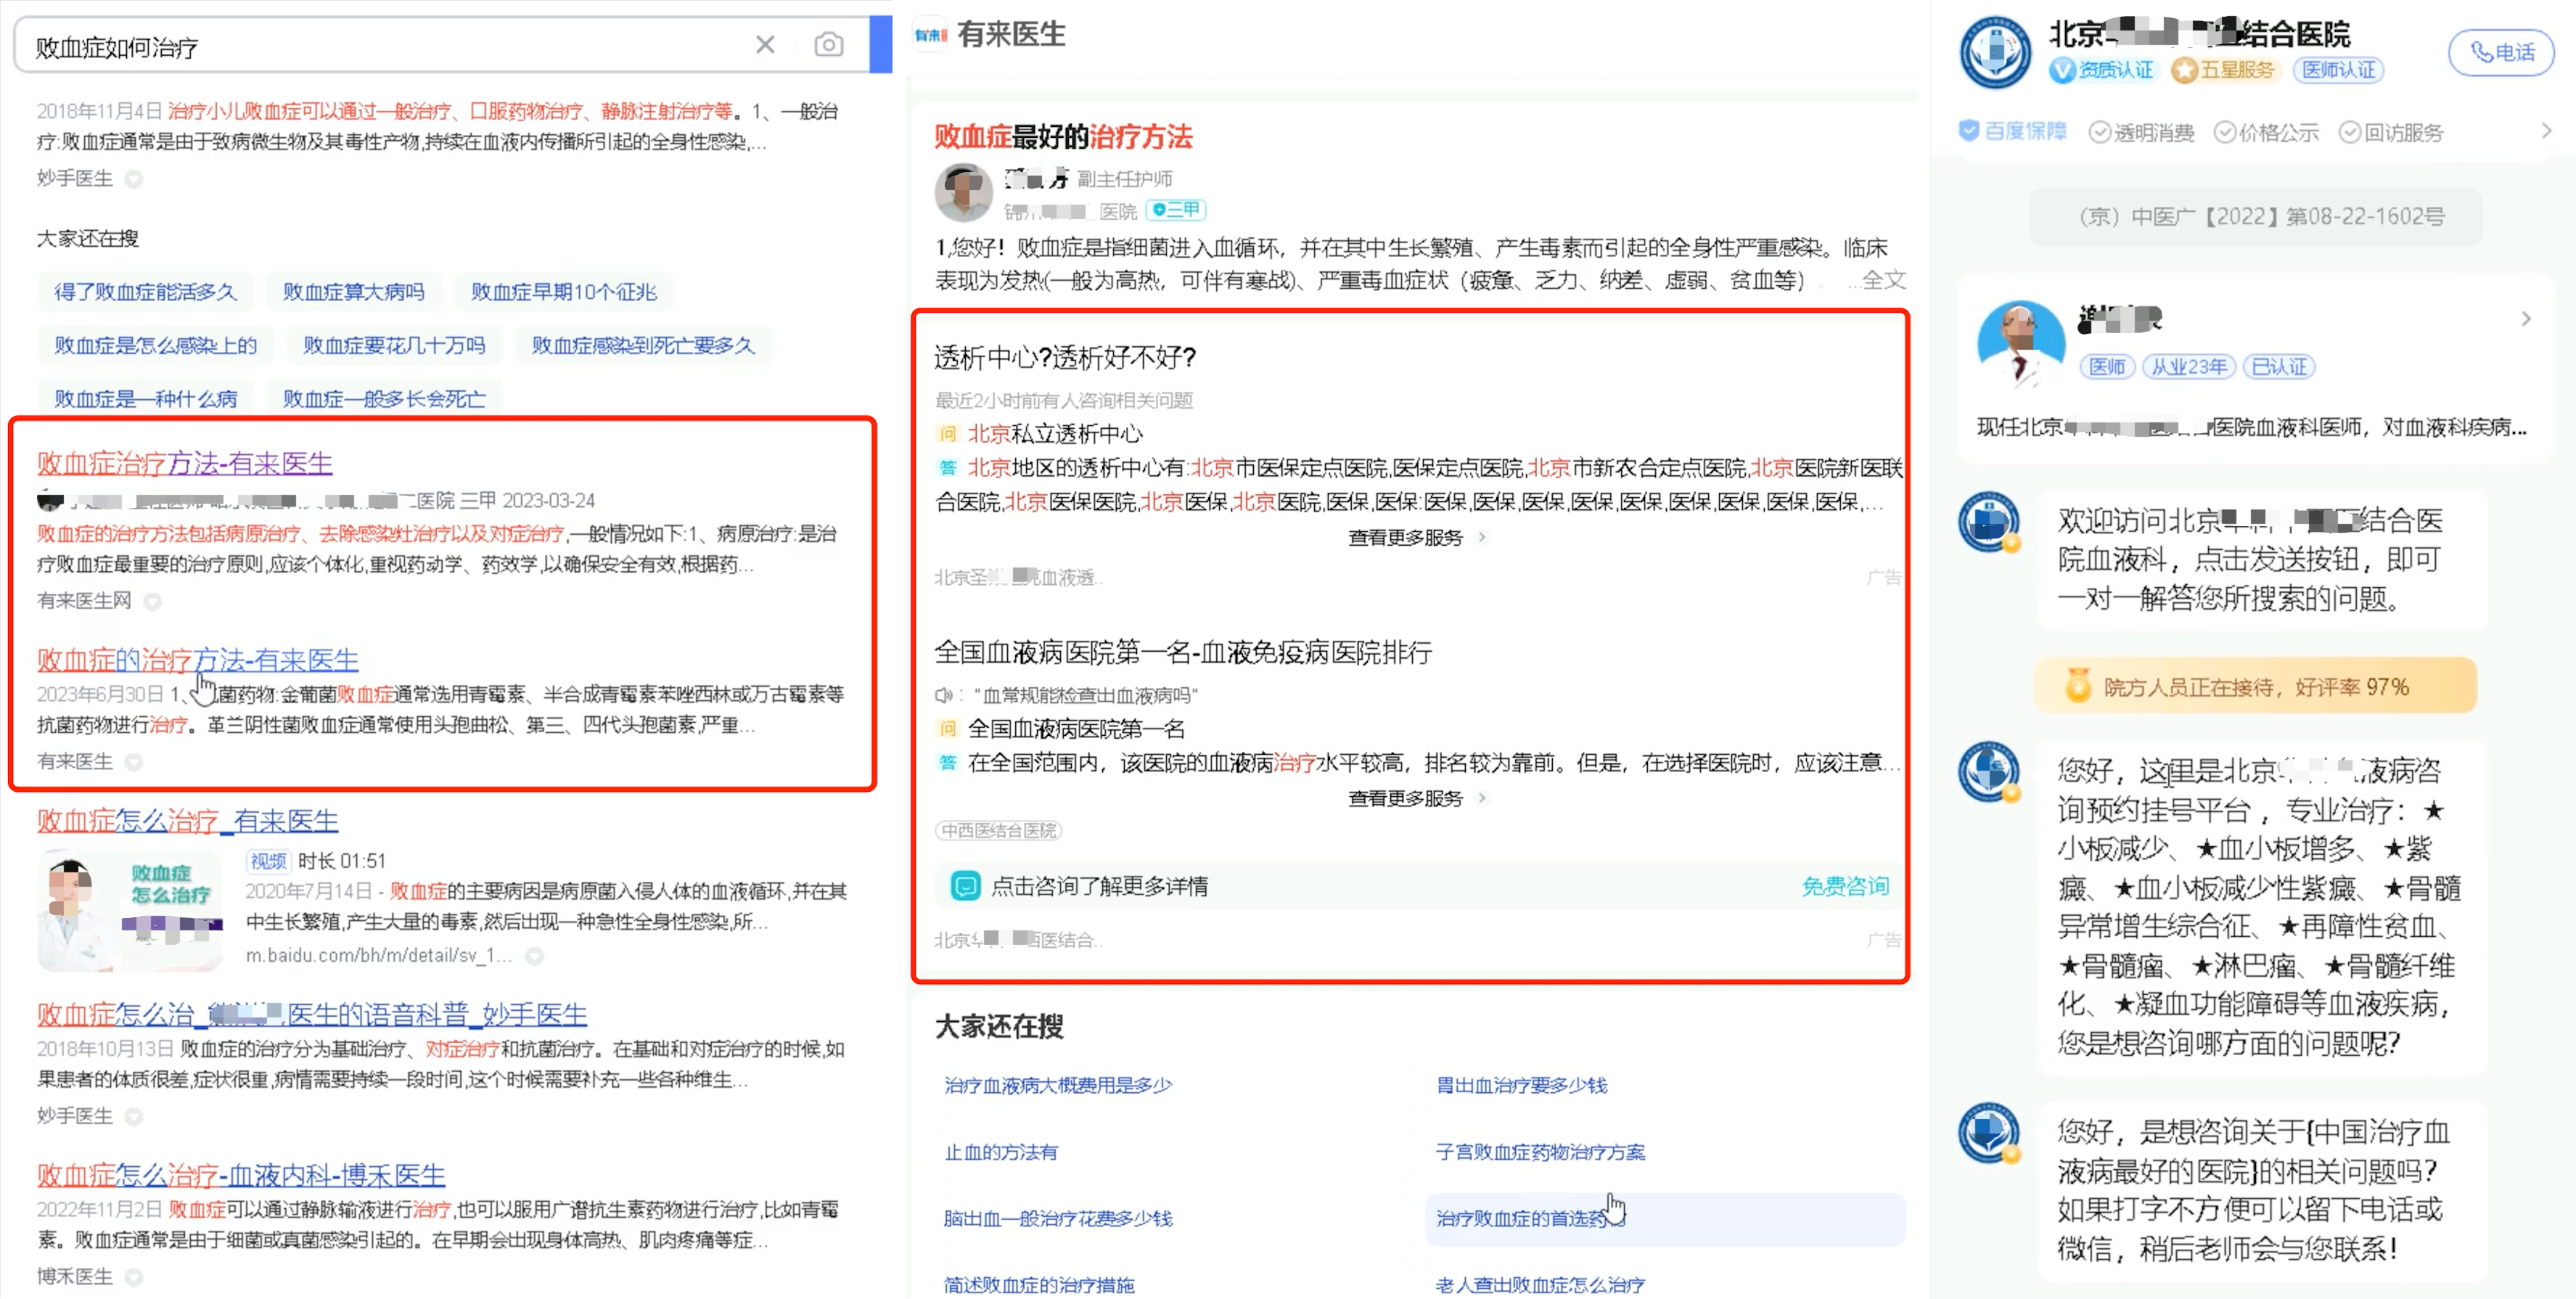Image resolution: width=2576 pixels, height=1299 pixels.
Task: Click source icon next to first 妙手医生
Action: point(133,179)
